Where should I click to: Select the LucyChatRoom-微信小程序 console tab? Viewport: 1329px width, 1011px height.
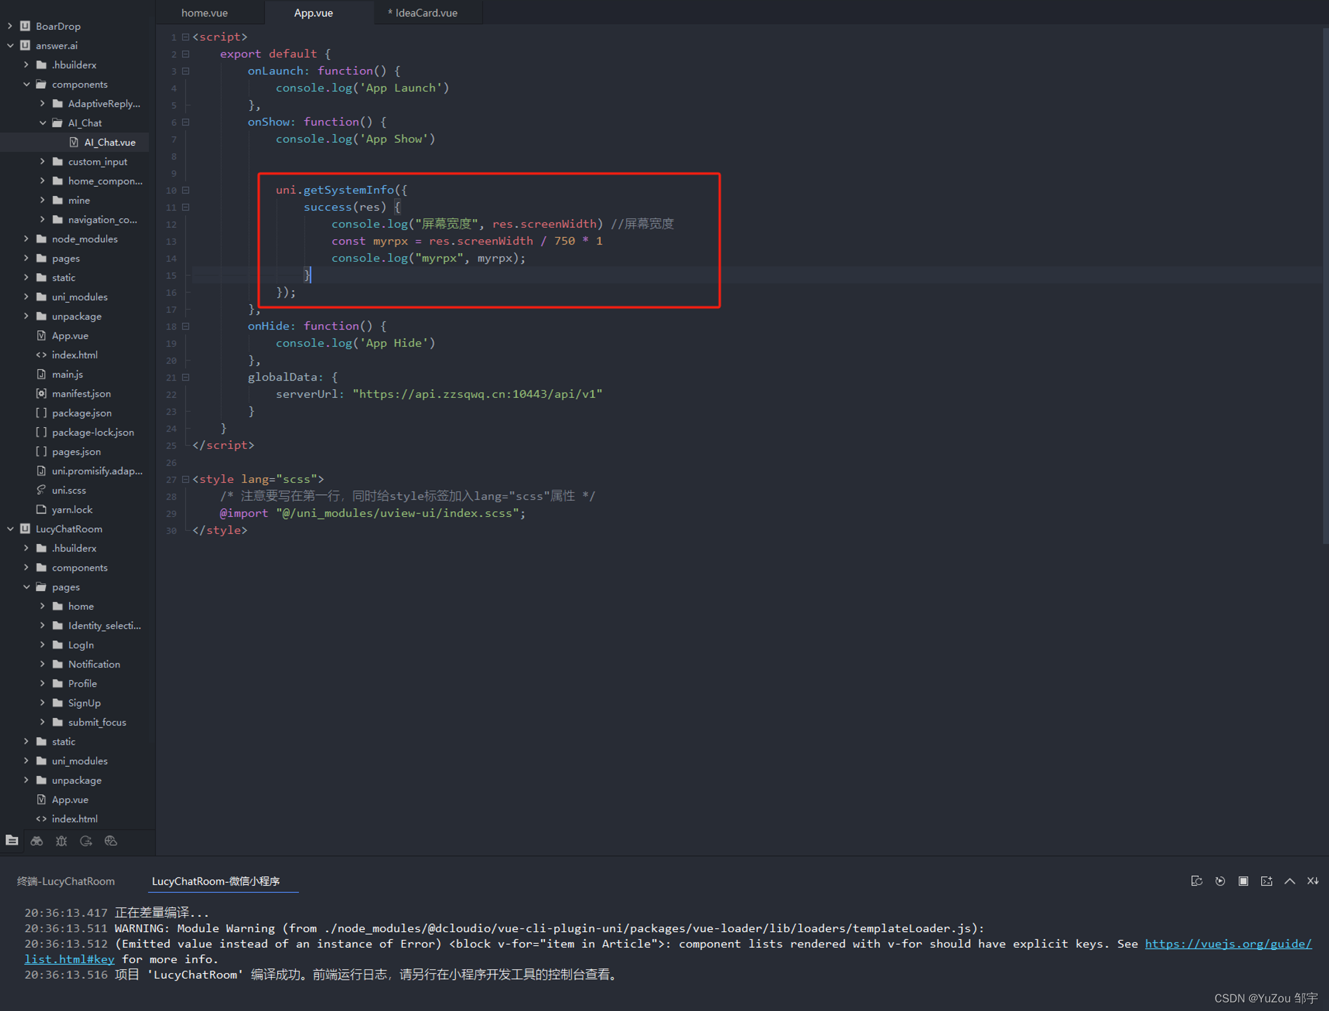click(216, 881)
